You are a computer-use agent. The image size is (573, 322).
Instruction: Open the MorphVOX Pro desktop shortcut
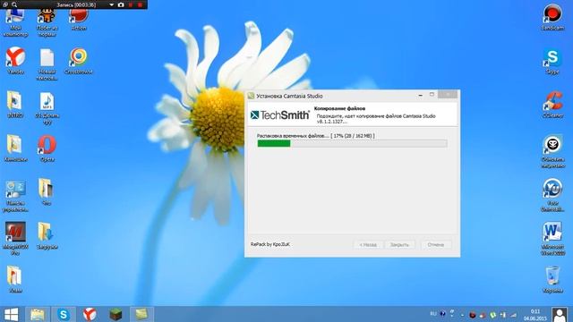point(15,238)
